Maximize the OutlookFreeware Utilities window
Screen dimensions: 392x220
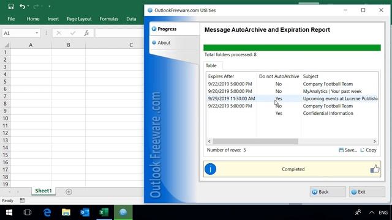(363, 10)
